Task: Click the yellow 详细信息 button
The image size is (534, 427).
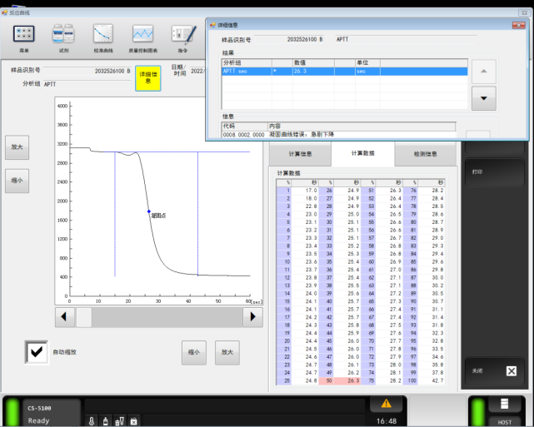Action: [x=147, y=78]
